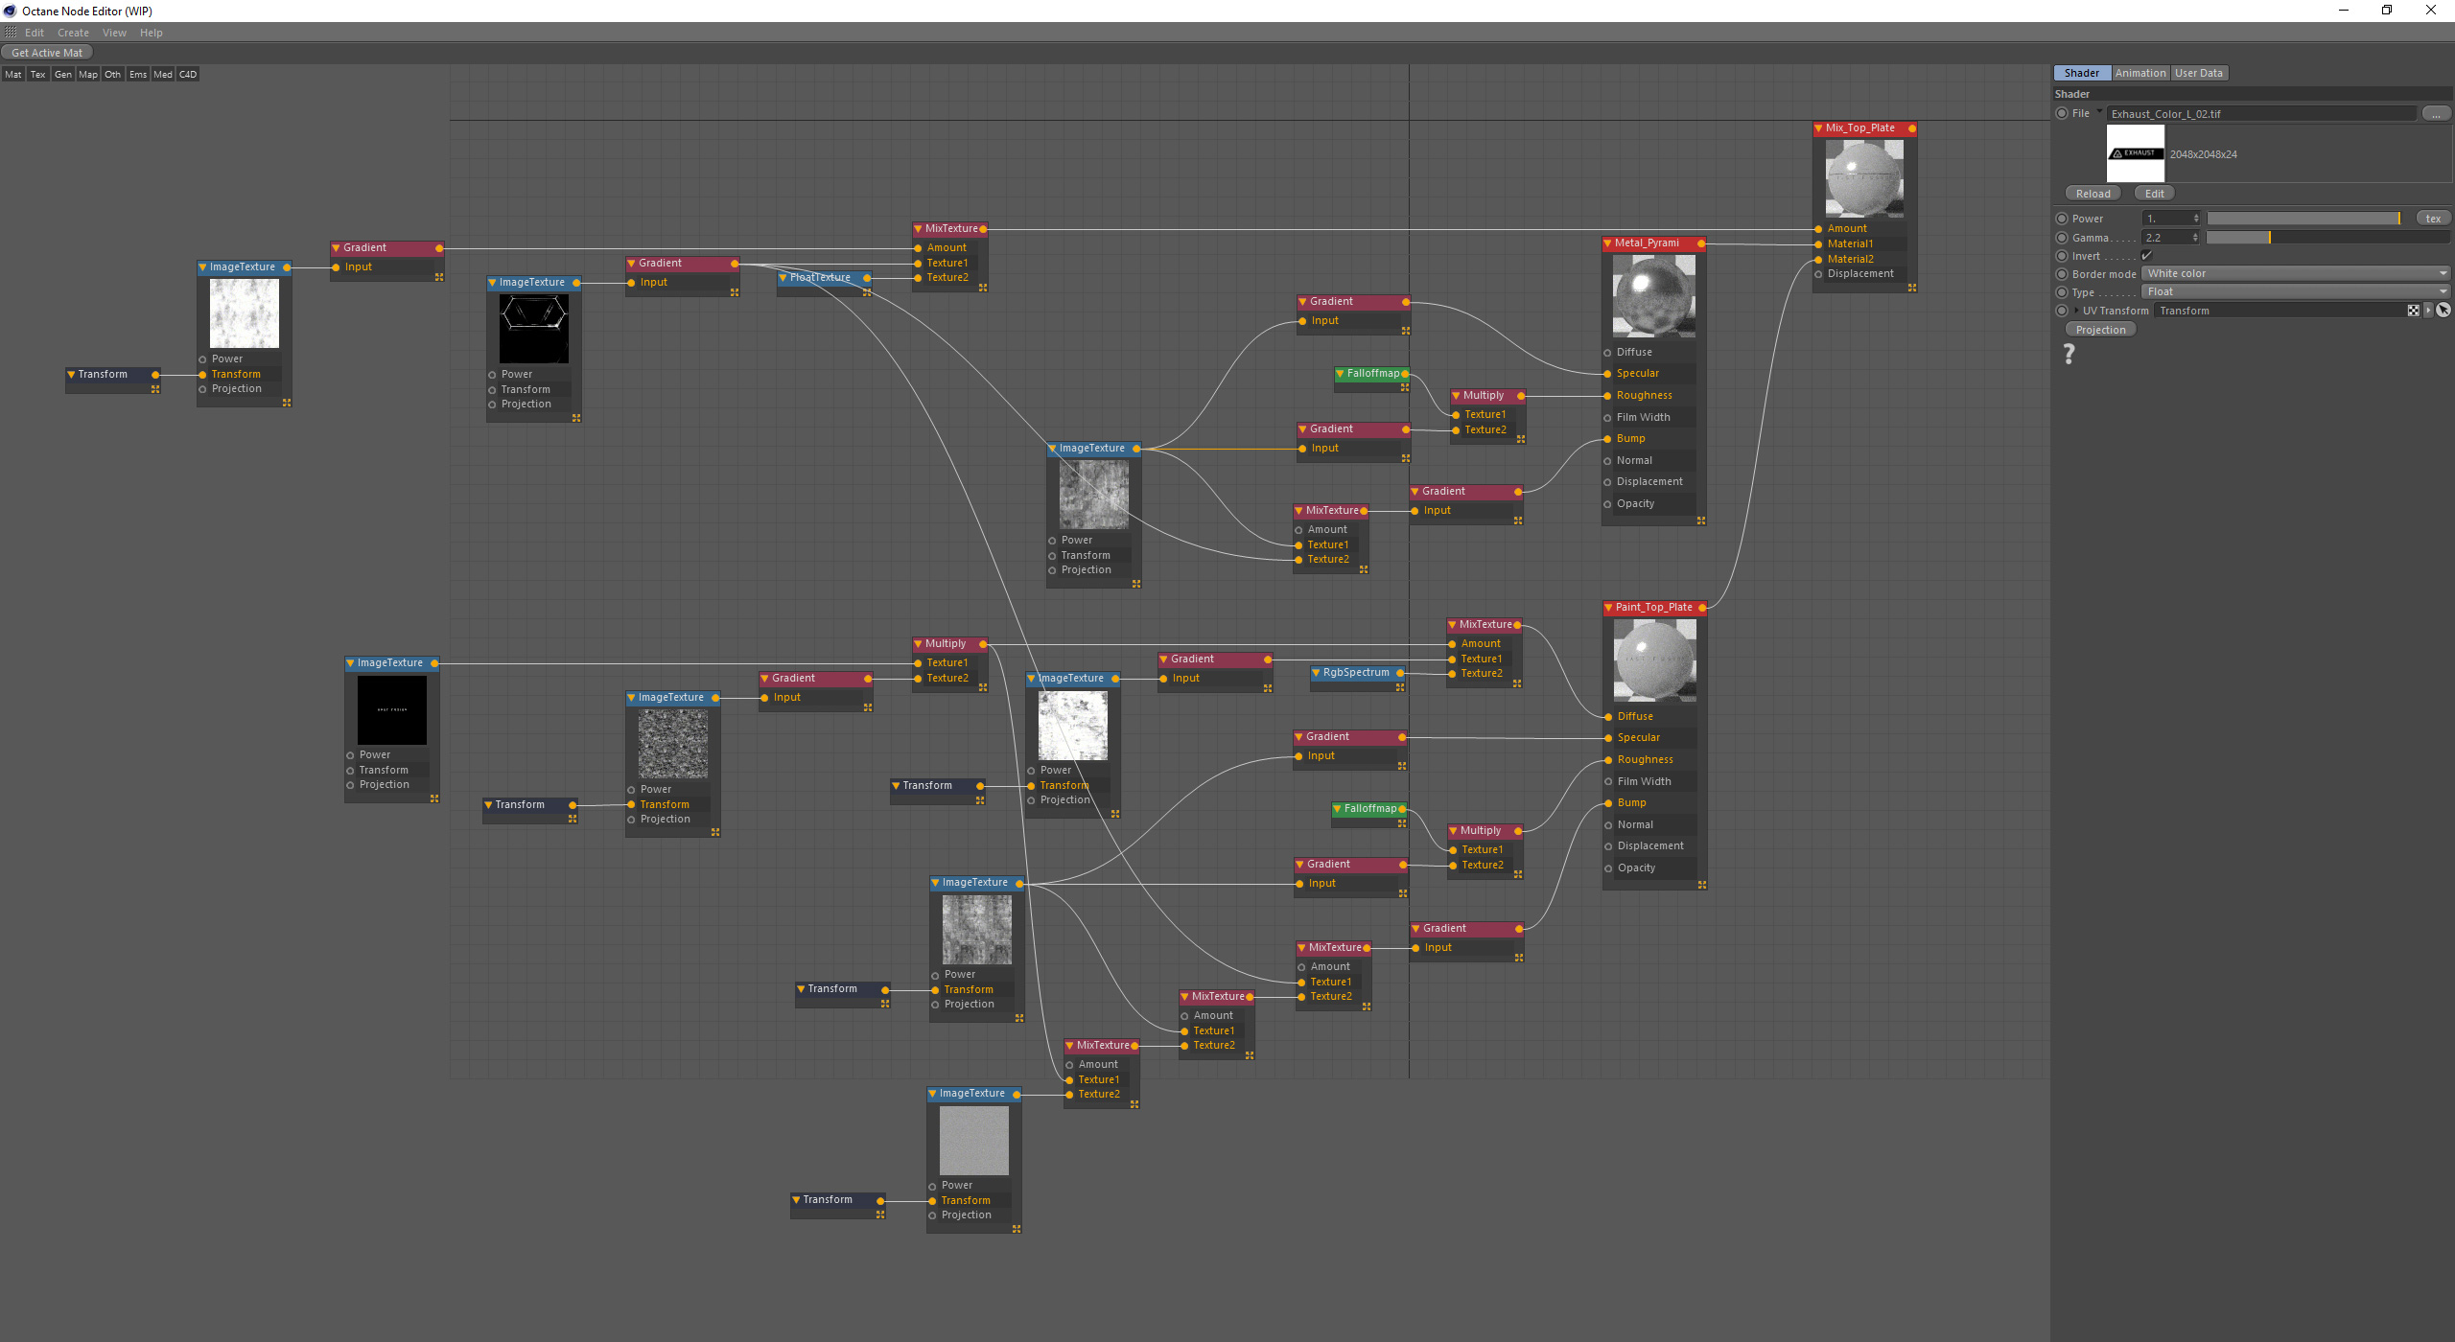Click the Reload button
Screen dimensions: 2455x1342
coord(2093,194)
